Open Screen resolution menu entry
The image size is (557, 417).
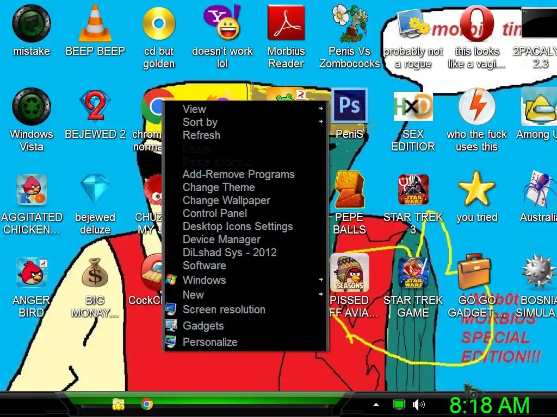tap(245, 309)
